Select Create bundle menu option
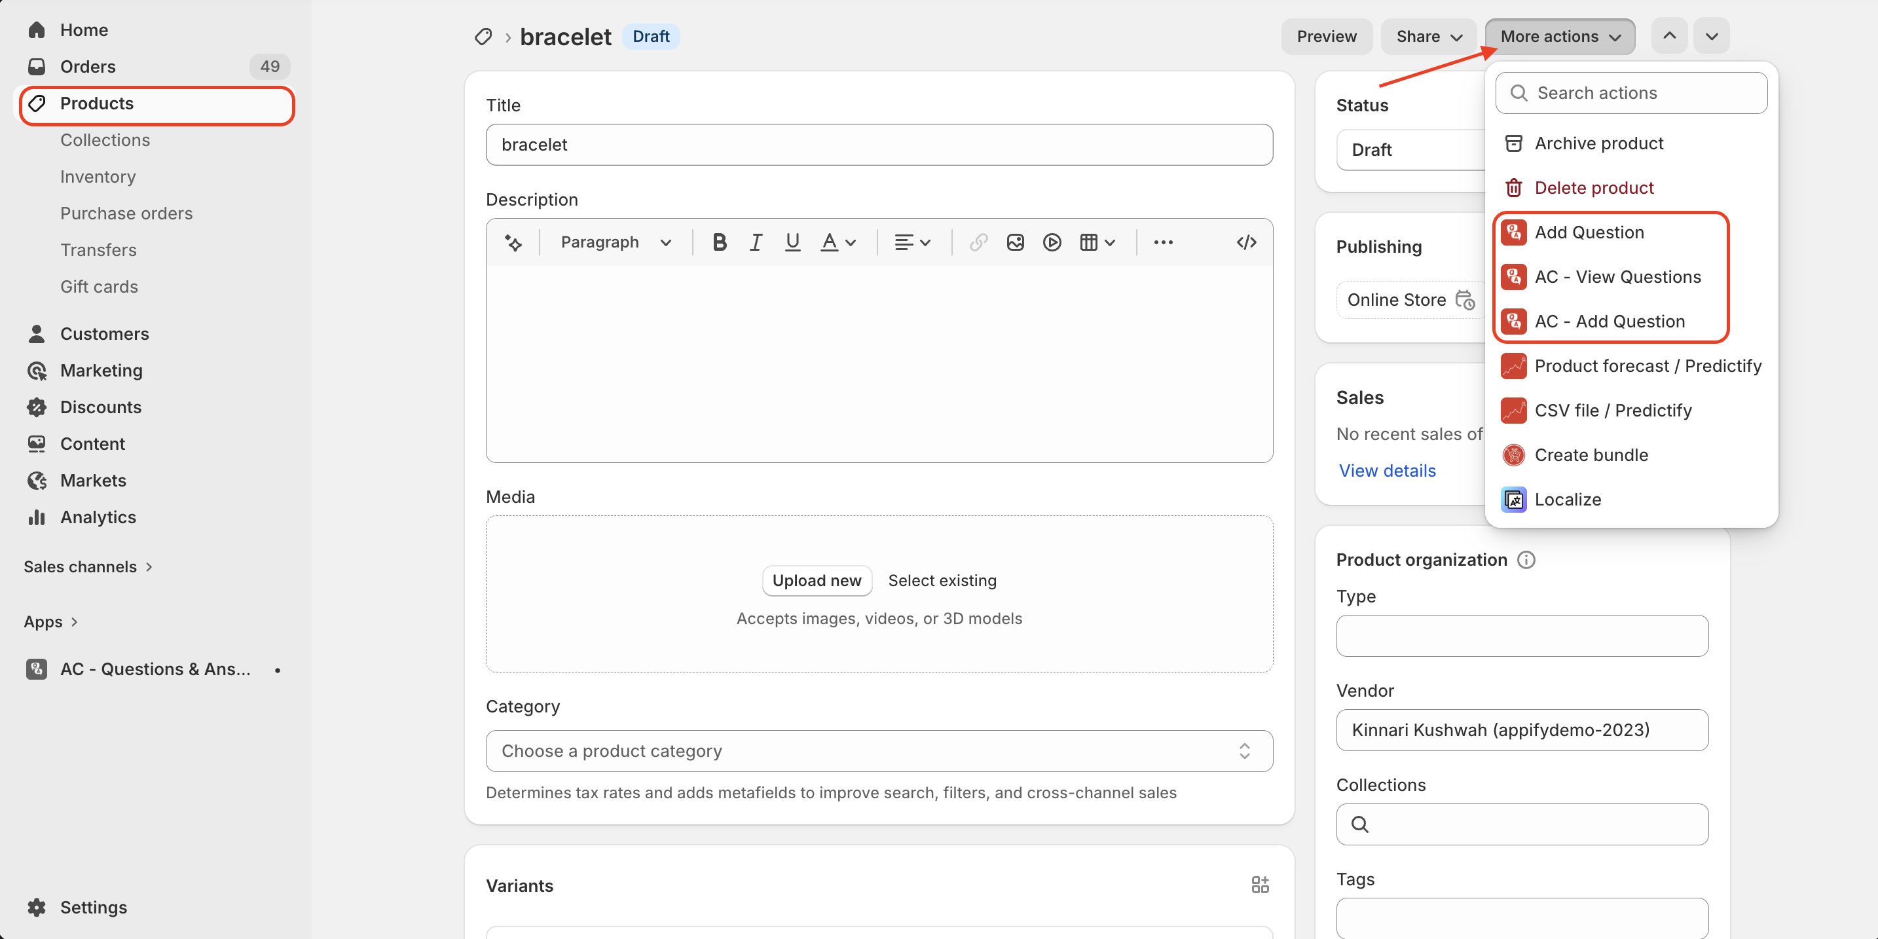 (x=1591, y=455)
